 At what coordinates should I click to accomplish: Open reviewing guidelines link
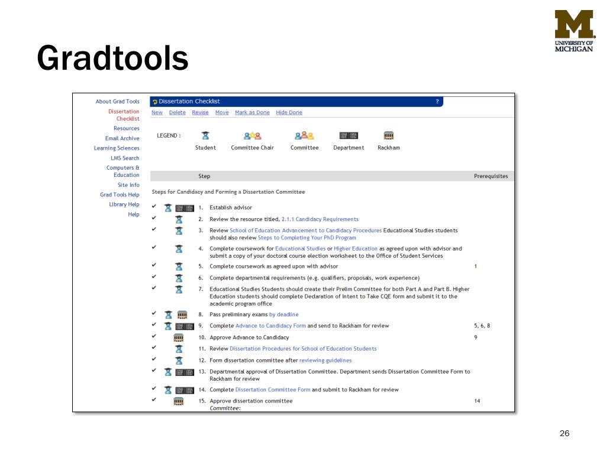[x=325, y=361]
